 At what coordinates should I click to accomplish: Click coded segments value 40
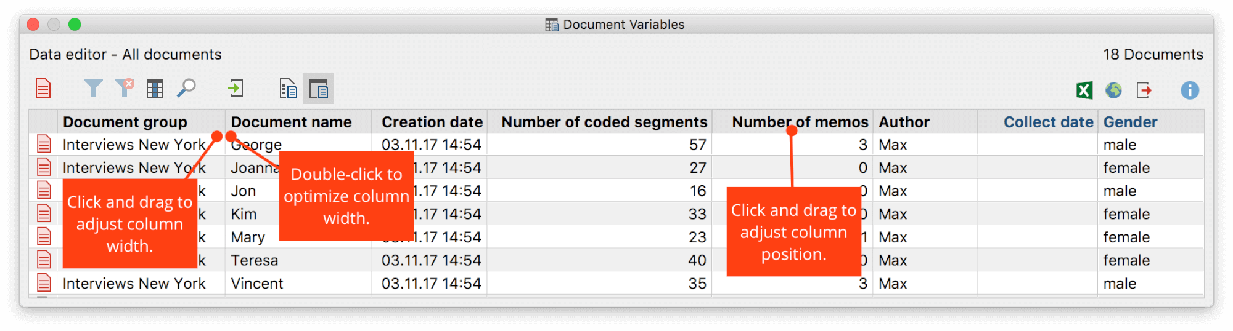(x=697, y=260)
